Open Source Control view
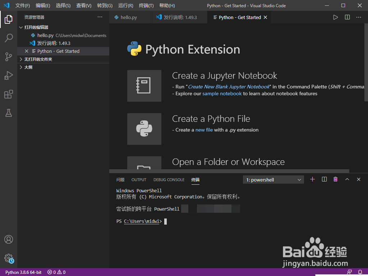The width and height of the screenshot is (368, 276). point(9,57)
